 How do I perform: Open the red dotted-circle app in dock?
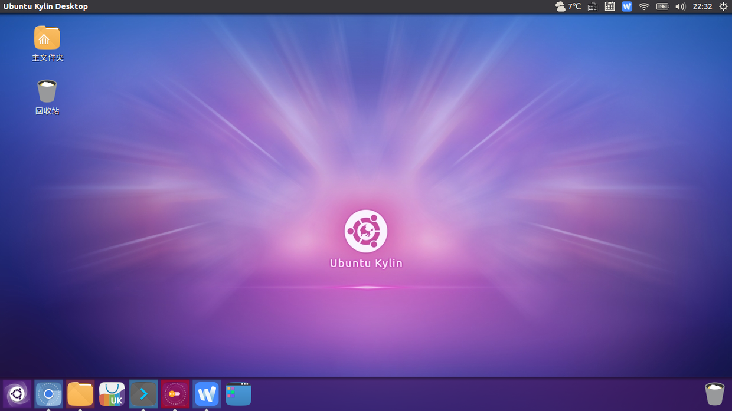(175, 394)
